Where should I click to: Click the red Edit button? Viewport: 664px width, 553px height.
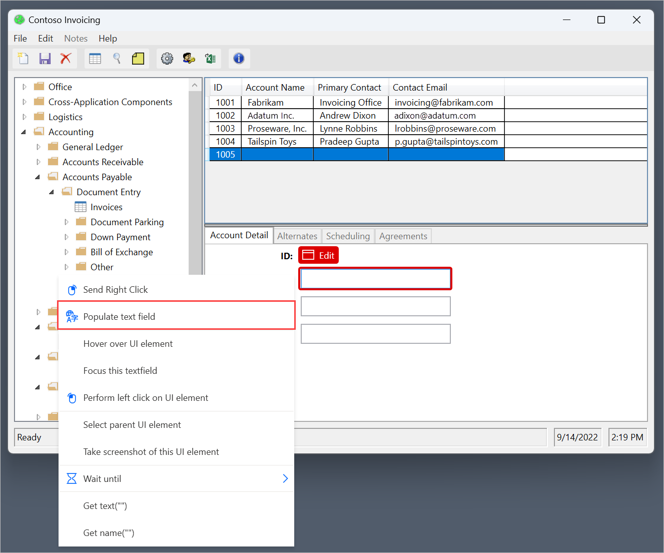[318, 255]
